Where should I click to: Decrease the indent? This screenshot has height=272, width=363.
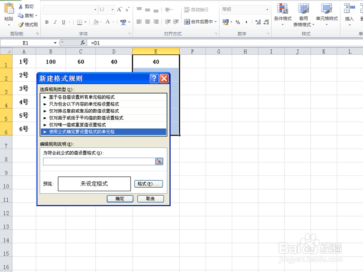(x=167, y=22)
